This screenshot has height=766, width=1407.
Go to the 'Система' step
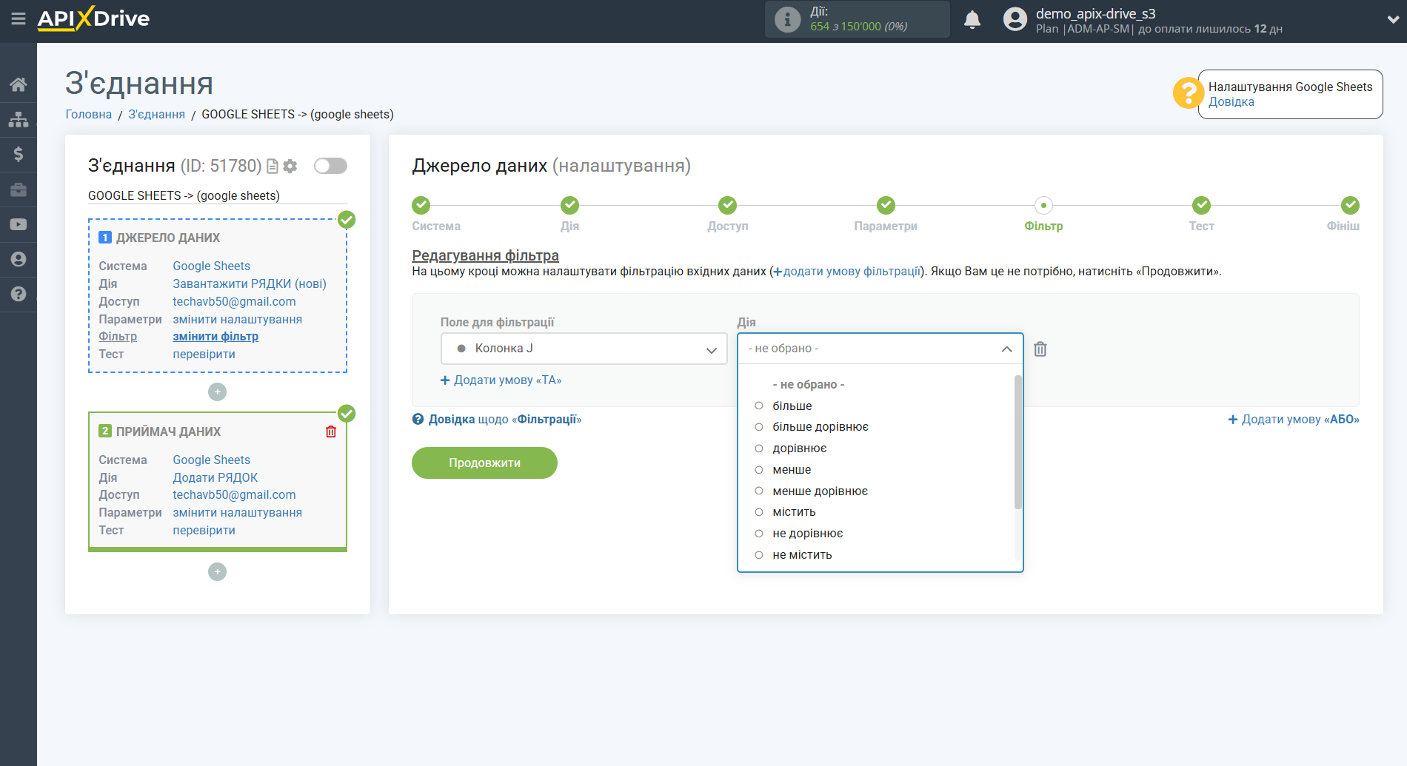[421, 205]
